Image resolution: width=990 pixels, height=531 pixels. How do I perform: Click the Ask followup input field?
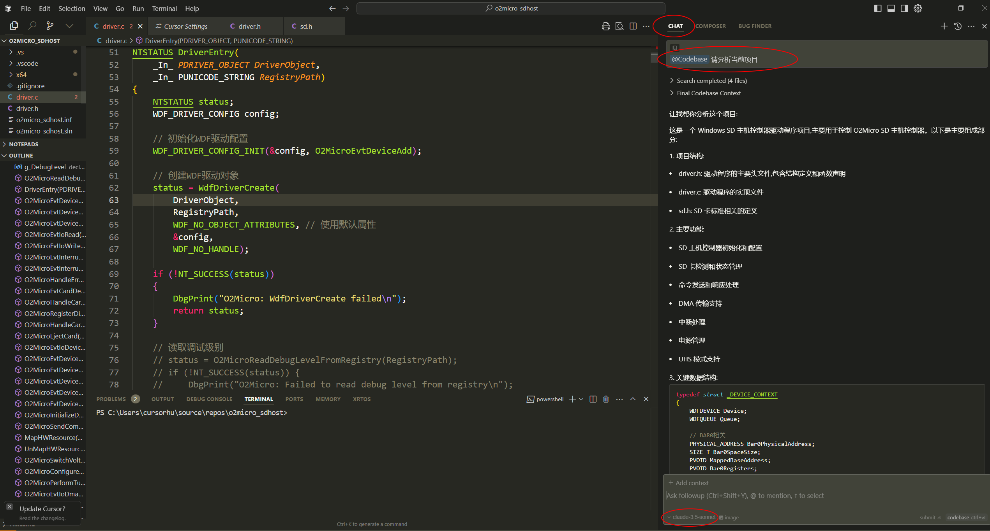[818, 496]
